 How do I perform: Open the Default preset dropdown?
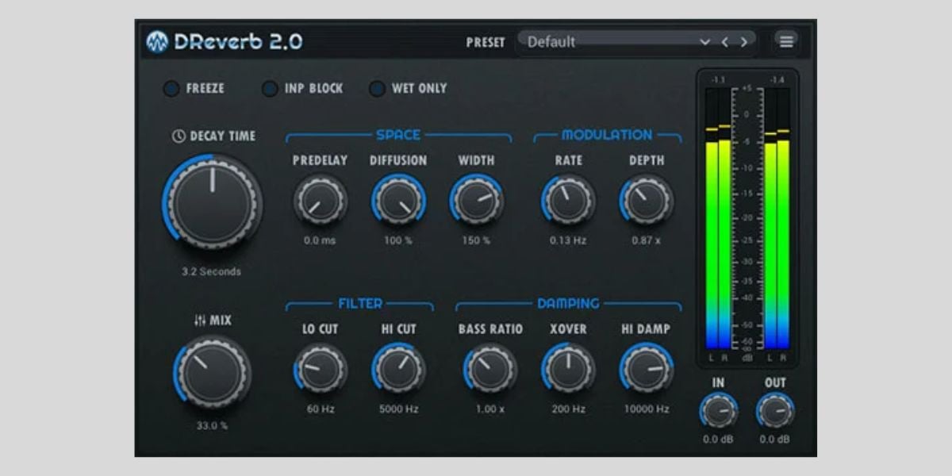click(x=636, y=42)
